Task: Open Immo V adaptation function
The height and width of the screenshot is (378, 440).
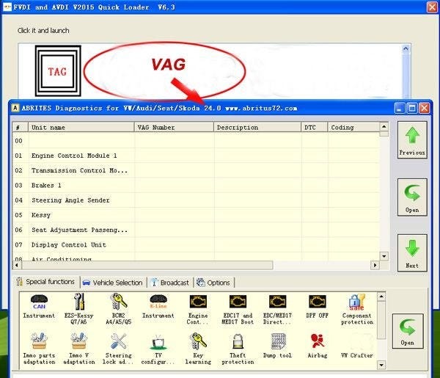Action: point(79,349)
